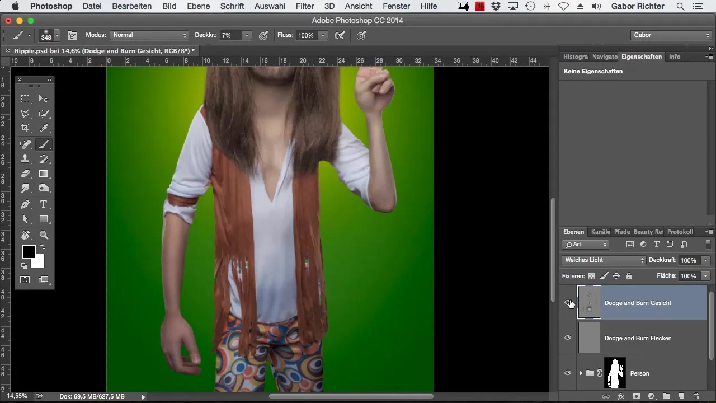The image size is (716, 403).
Task: Switch to the Protokoll tab
Action: click(680, 232)
